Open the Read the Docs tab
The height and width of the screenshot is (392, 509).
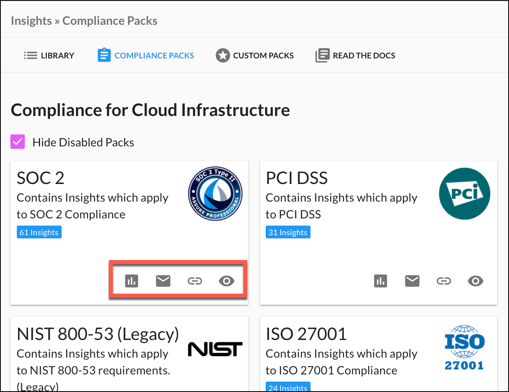[x=355, y=56]
